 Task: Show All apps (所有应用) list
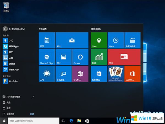click(9, 114)
